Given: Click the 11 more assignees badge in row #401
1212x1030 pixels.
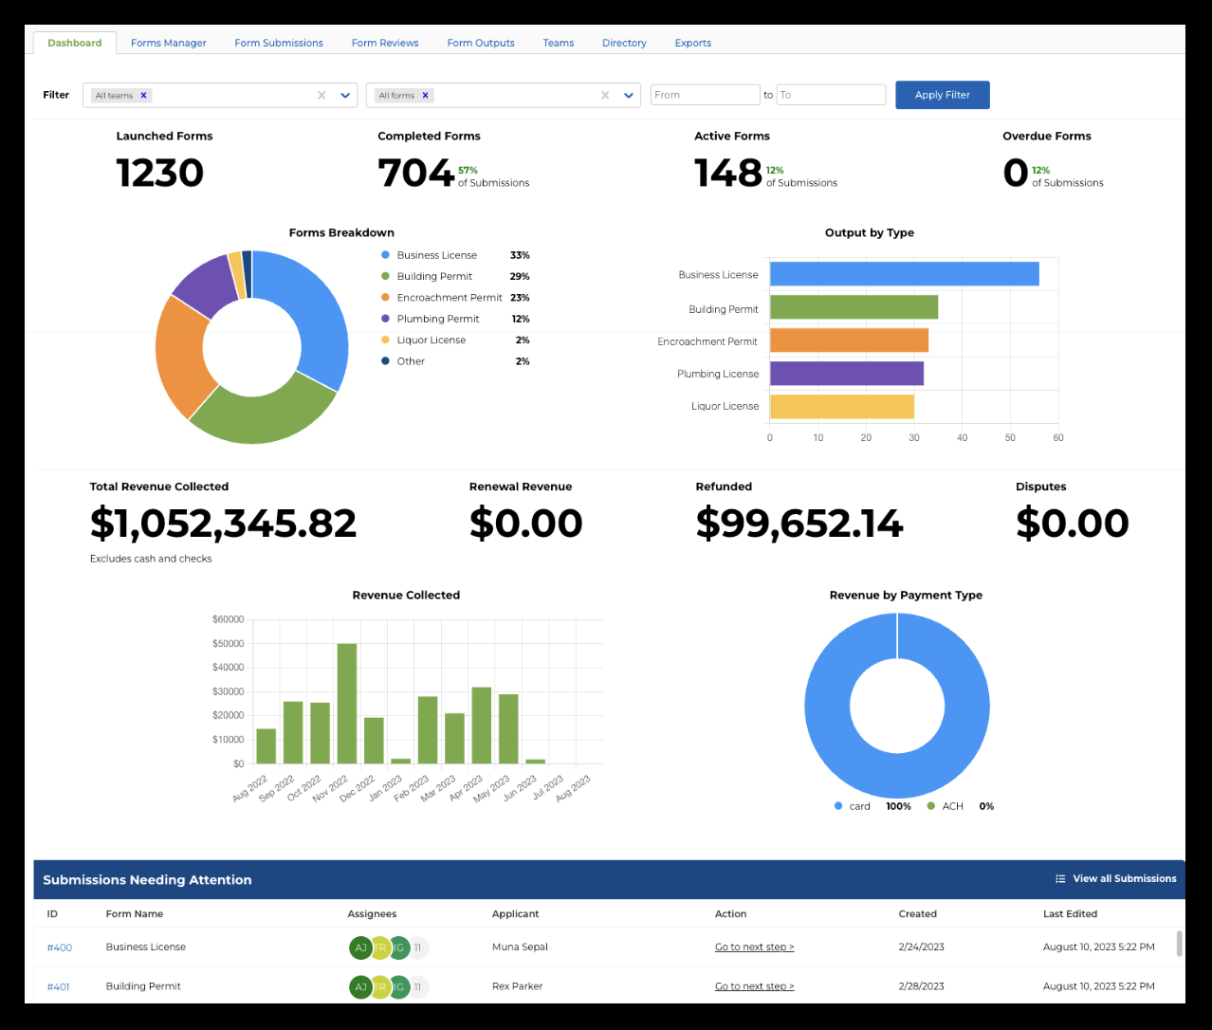Looking at the screenshot, I should (417, 986).
